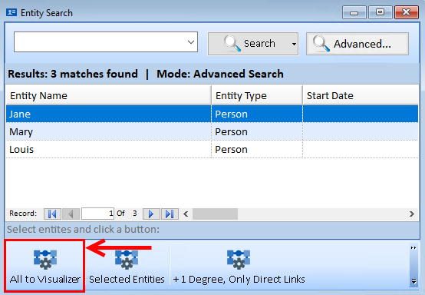
Task: Click the Start Date column header
Action: pyautogui.click(x=361, y=95)
